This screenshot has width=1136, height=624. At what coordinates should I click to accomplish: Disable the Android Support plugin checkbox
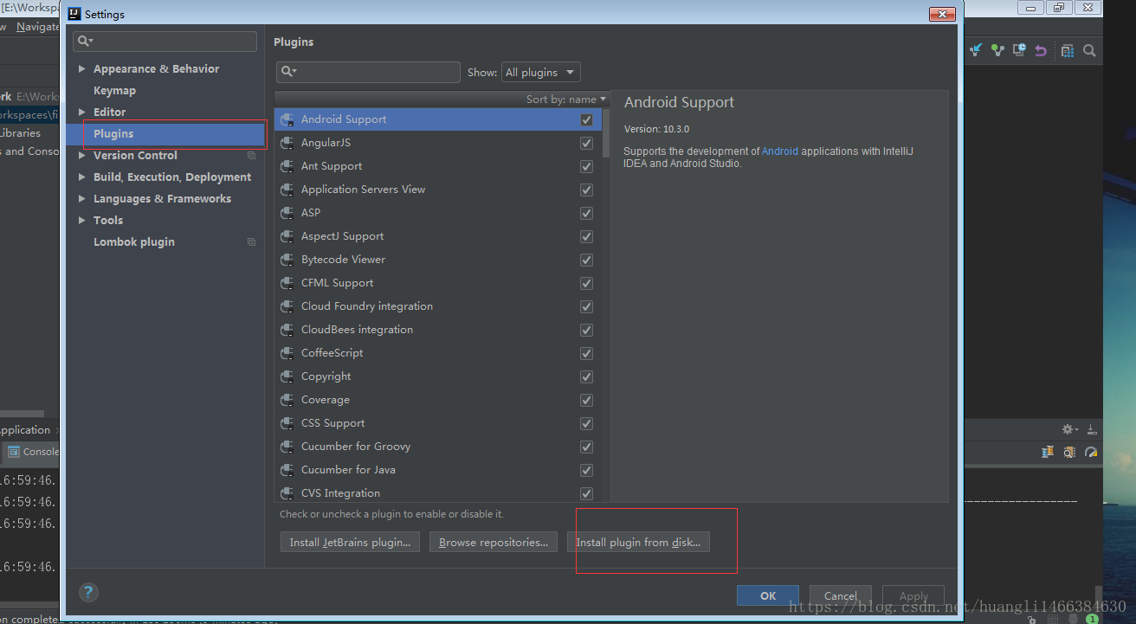[586, 120]
